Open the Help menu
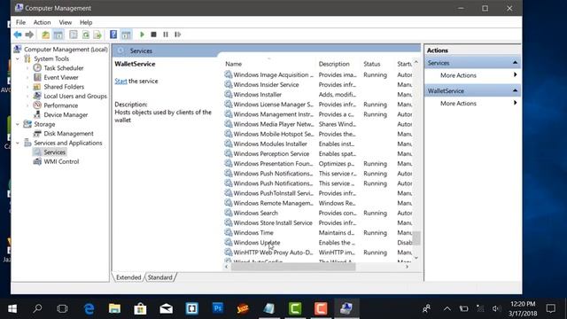567x319 pixels. pos(86,22)
